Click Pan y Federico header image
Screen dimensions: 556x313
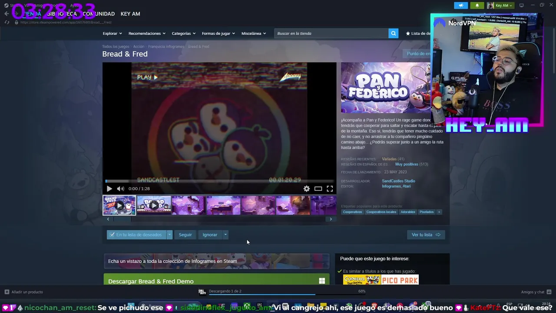tap(386, 88)
